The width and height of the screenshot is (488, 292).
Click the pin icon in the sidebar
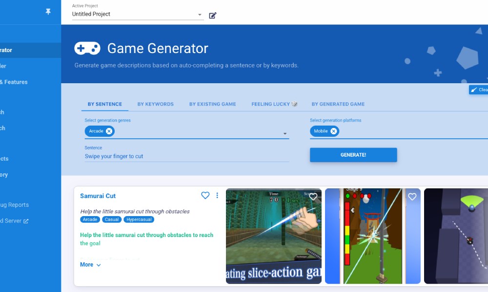click(x=48, y=12)
